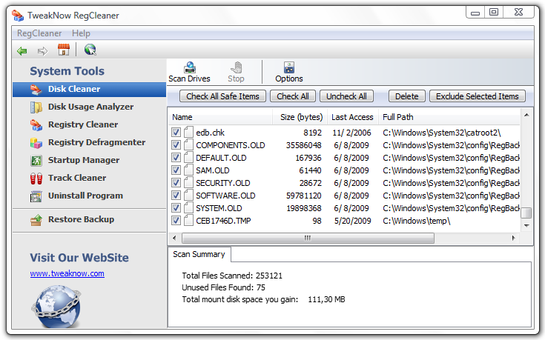Click the file icon beside SOFTWARE.OLD
This screenshot has height=340, width=545.
[188, 195]
